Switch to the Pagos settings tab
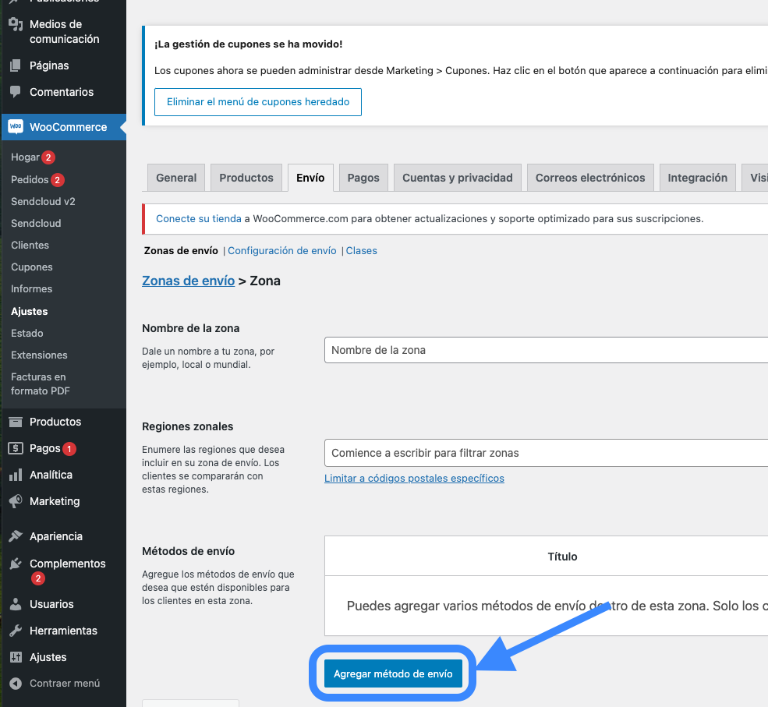768x707 pixels. tap(363, 178)
